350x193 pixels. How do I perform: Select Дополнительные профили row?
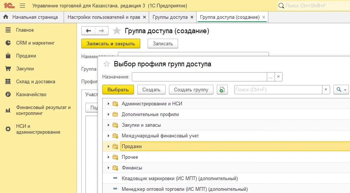tap(226, 115)
